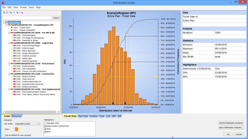Click the red summary icon for Construction group
248x139 pixels.
coord(12,74)
